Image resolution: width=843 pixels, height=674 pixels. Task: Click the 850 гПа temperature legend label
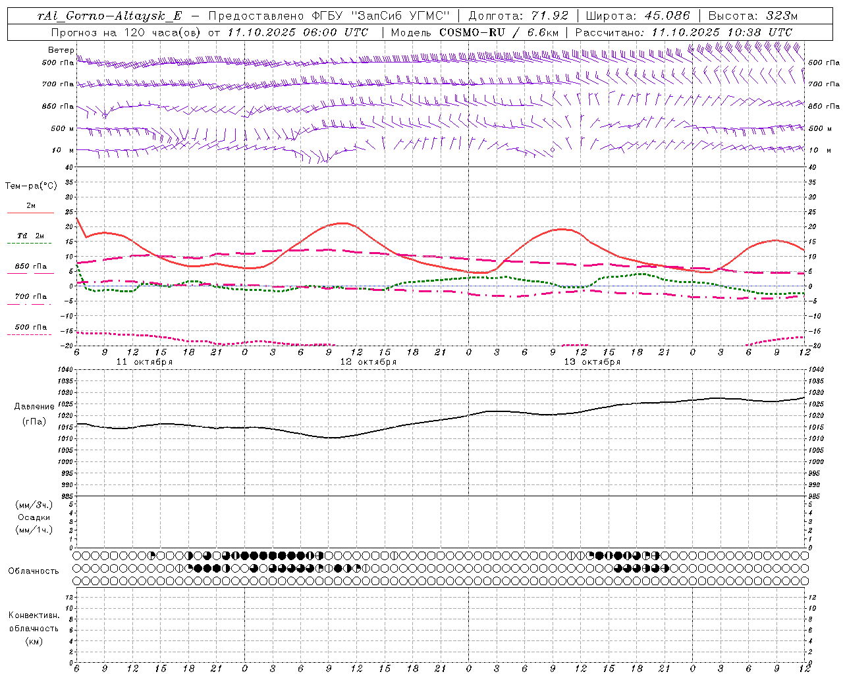click(31, 267)
